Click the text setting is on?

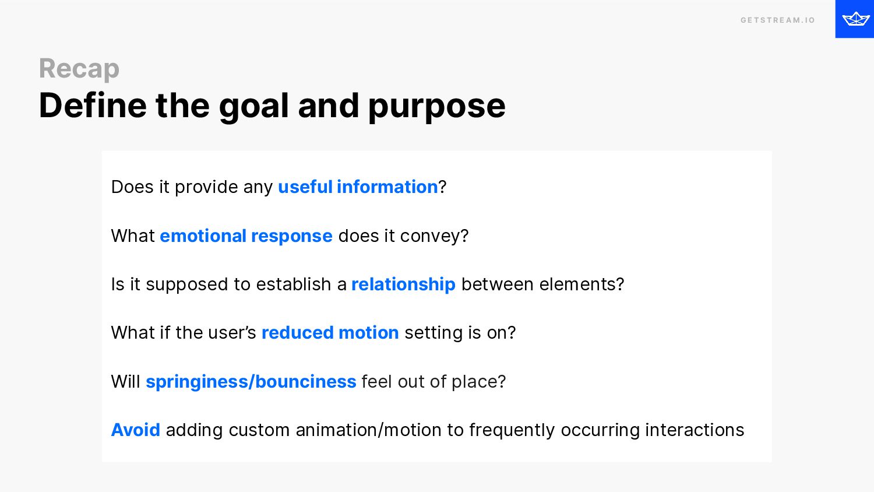coord(460,333)
